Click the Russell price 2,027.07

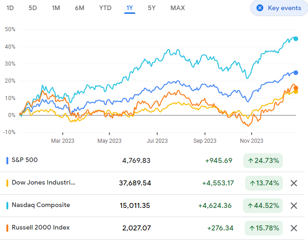click(137, 228)
